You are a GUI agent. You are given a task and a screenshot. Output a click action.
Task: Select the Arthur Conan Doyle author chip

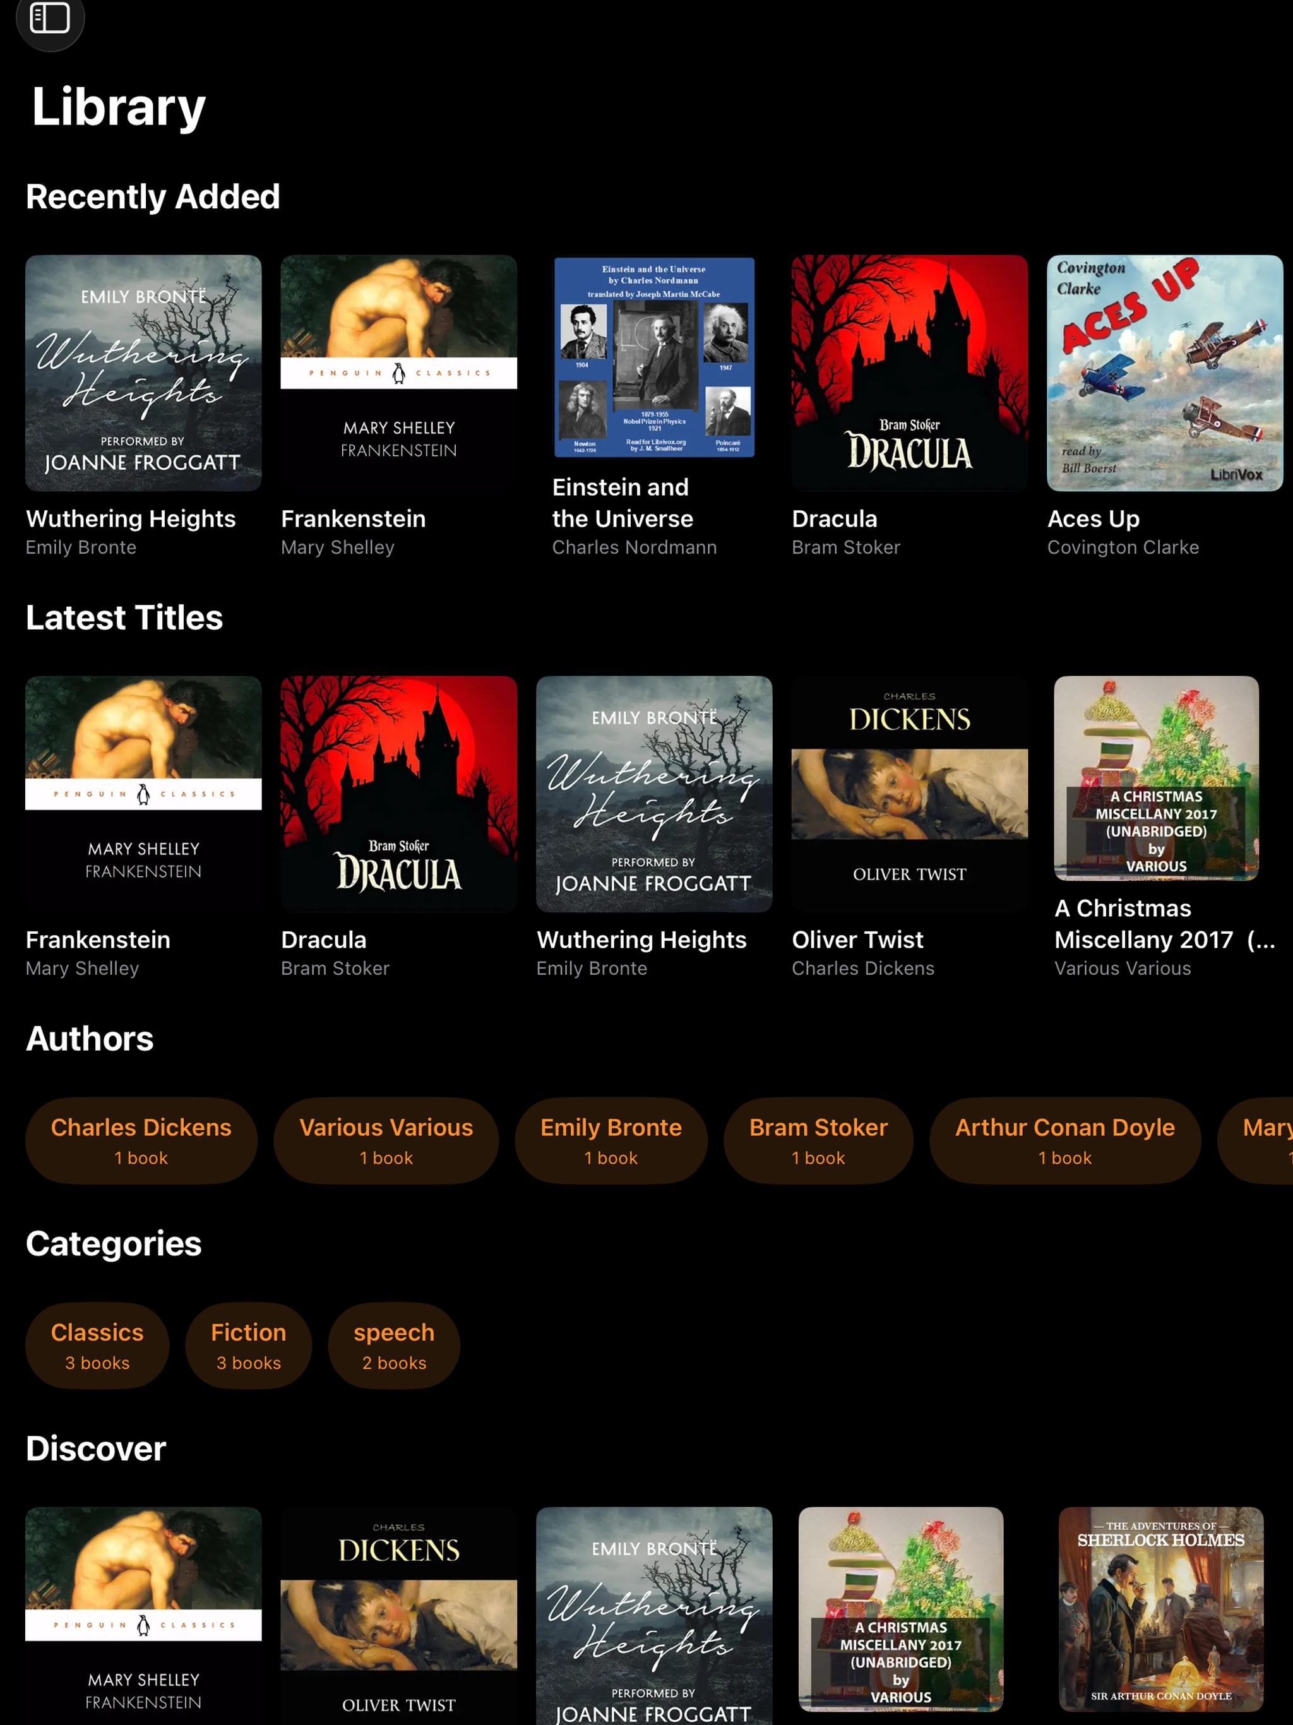click(x=1065, y=1141)
